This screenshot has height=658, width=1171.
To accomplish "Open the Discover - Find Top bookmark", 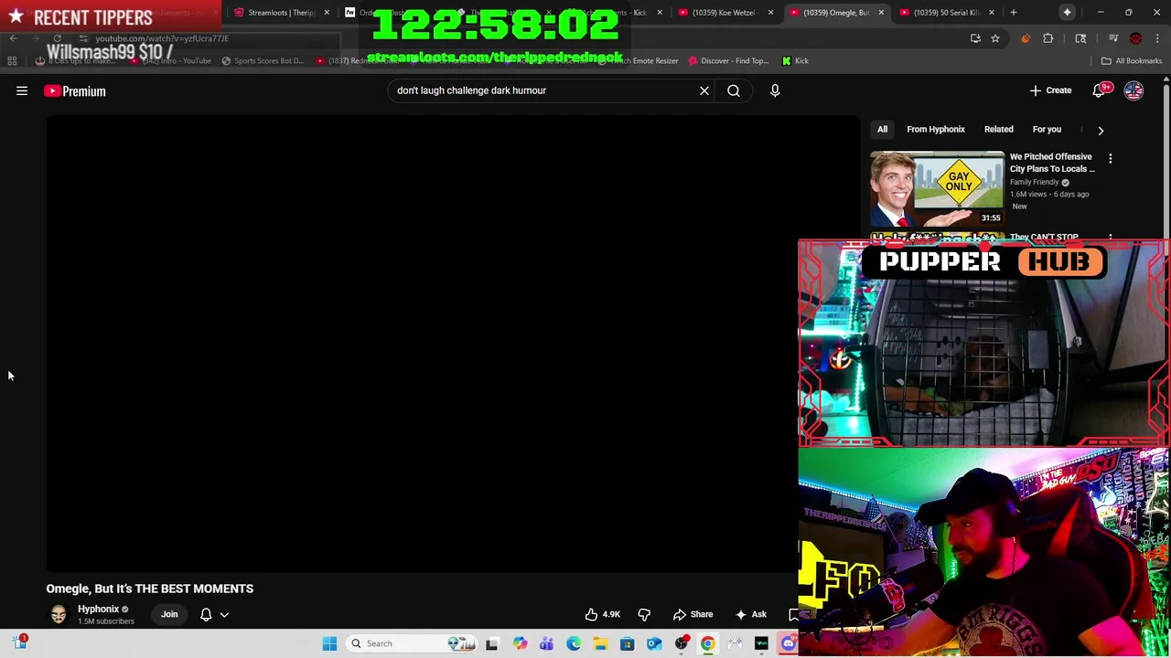I will tap(728, 61).
